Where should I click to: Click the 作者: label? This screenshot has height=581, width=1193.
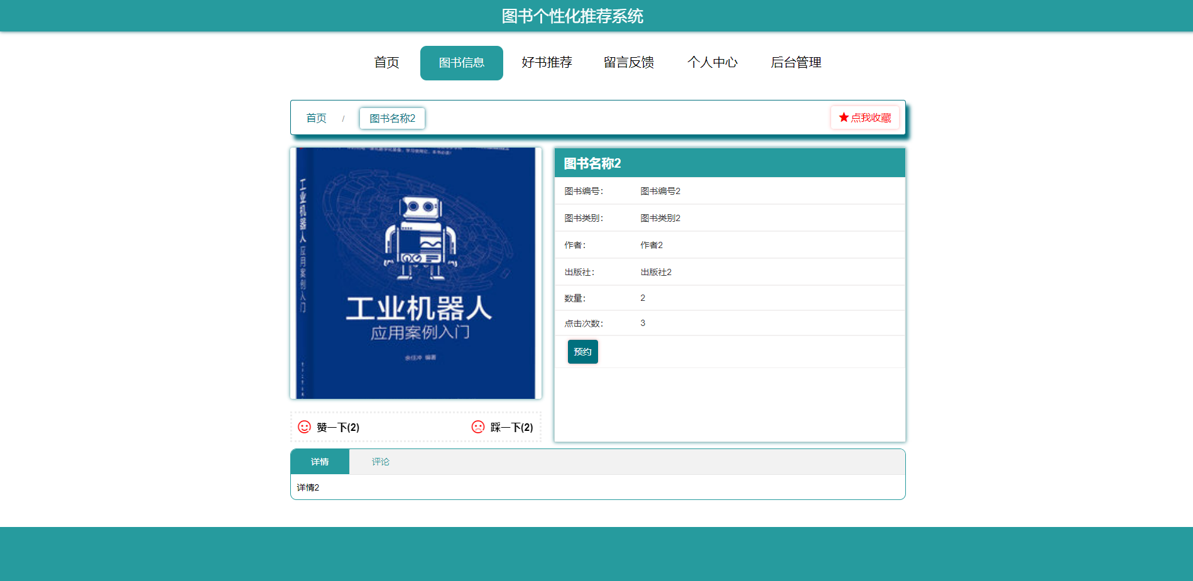click(x=575, y=245)
